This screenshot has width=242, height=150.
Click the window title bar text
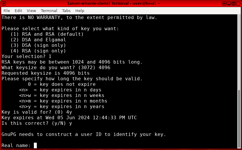click(x=121, y=4)
